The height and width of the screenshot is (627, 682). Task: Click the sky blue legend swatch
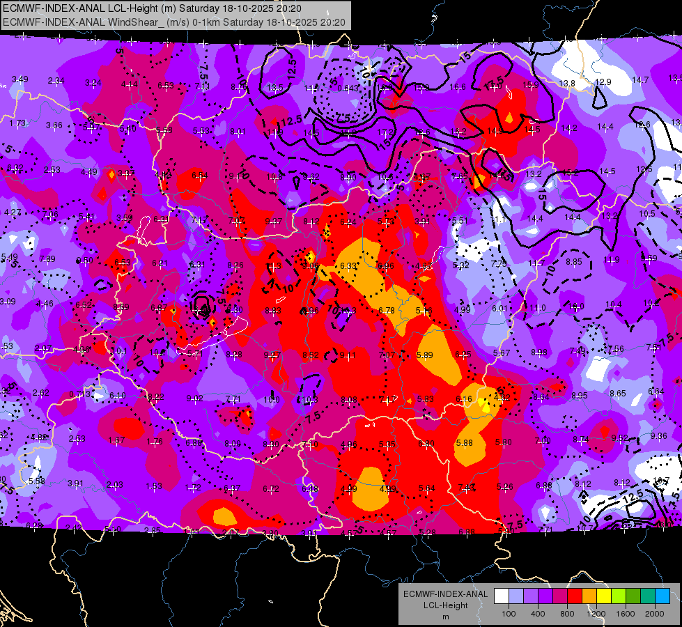click(x=662, y=596)
